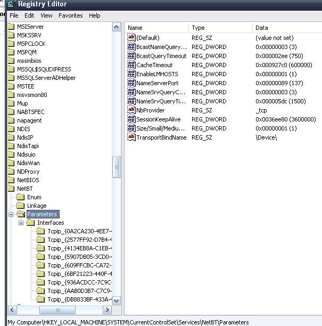Click the CacheTimeout DWORD icon

click(131, 65)
